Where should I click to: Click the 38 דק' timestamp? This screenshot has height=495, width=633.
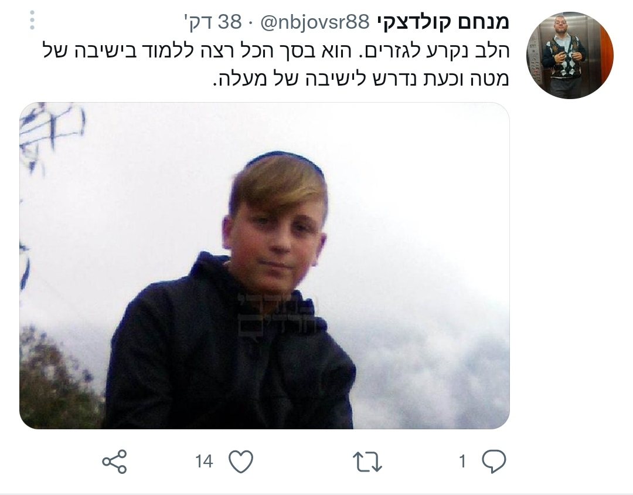coord(213,22)
